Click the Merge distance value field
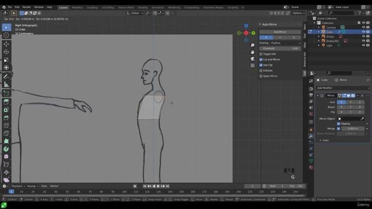This screenshot has width=372, height=209. (x=353, y=129)
